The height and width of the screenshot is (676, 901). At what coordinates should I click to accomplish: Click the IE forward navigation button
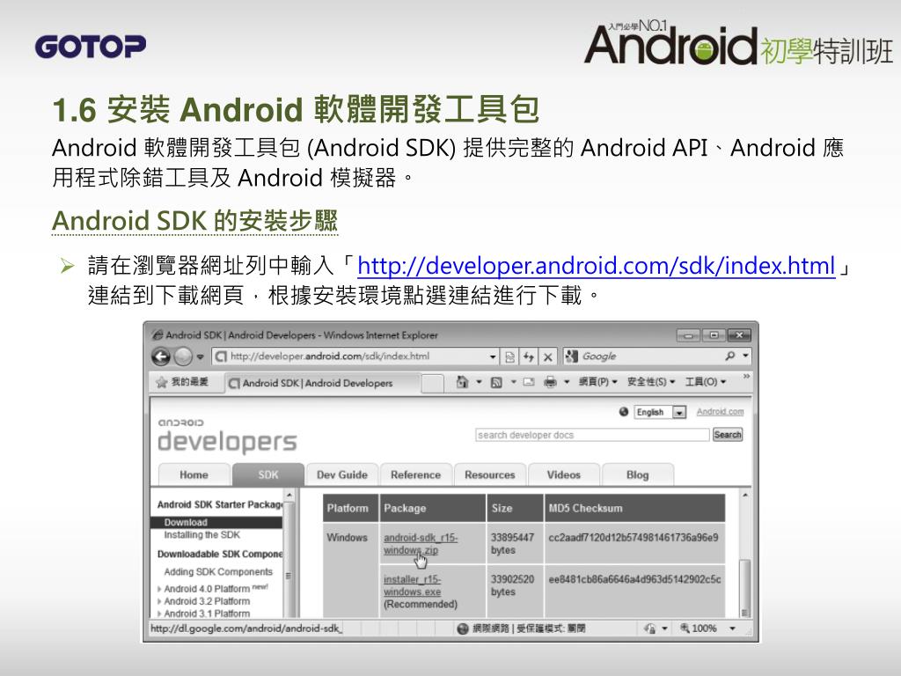tap(183, 357)
